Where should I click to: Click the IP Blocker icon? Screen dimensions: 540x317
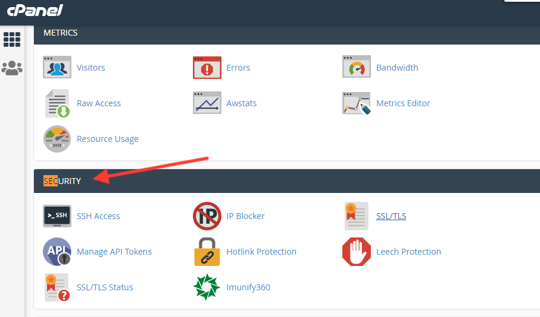207,216
